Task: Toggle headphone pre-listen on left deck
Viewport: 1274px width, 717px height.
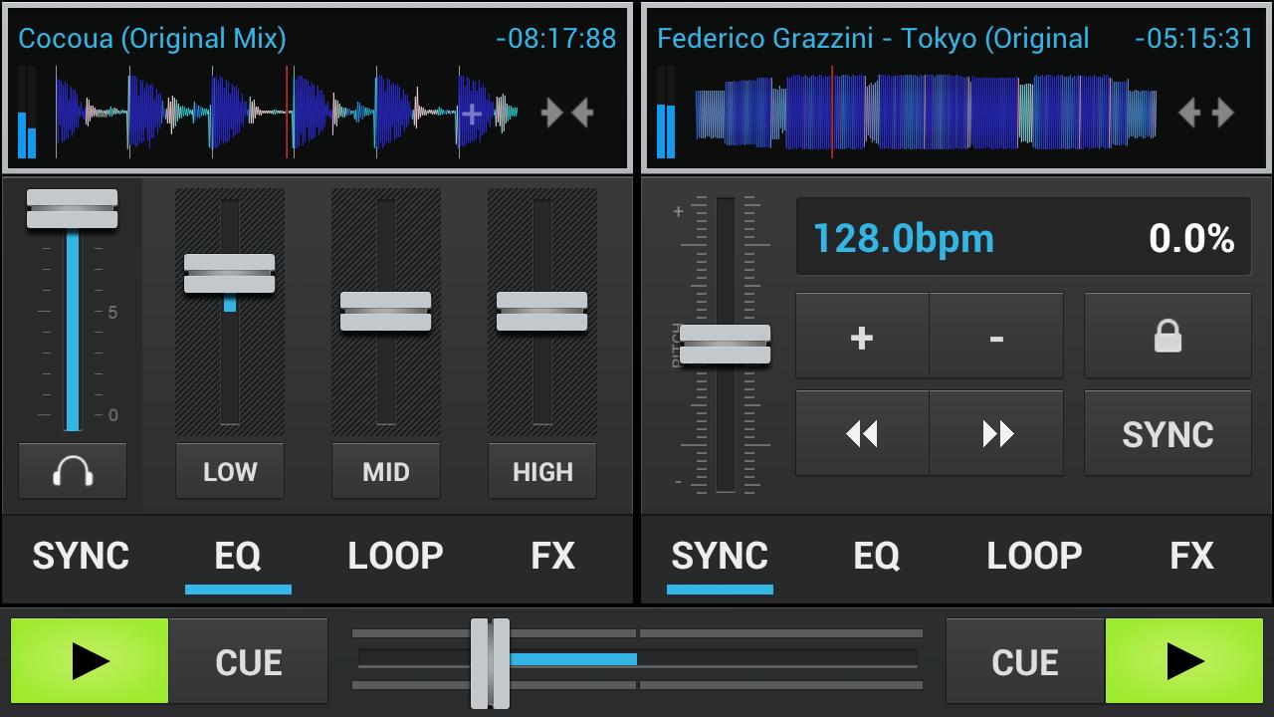Action: pos(73,471)
